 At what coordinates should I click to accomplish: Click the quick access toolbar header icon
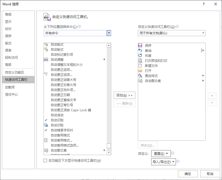(47, 17)
